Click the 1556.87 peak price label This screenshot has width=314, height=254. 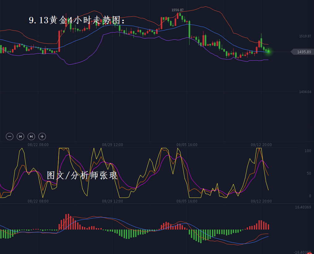click(x=178, y=10)
